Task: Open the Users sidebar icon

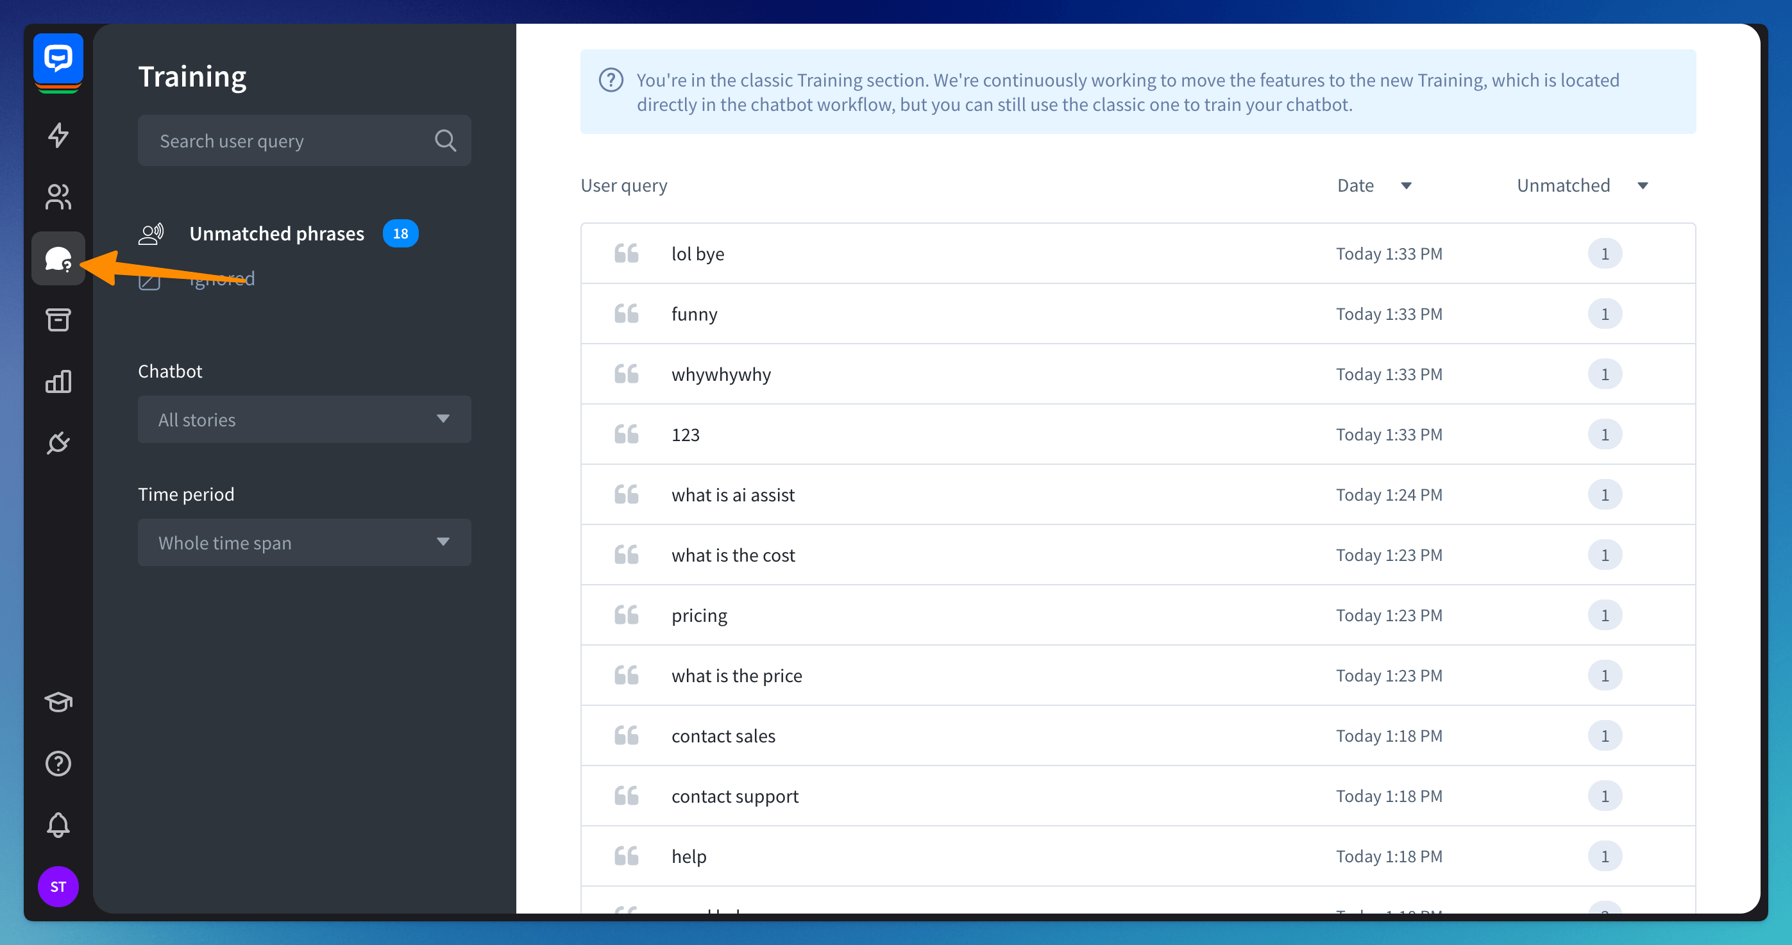Action: click(58, 197)
